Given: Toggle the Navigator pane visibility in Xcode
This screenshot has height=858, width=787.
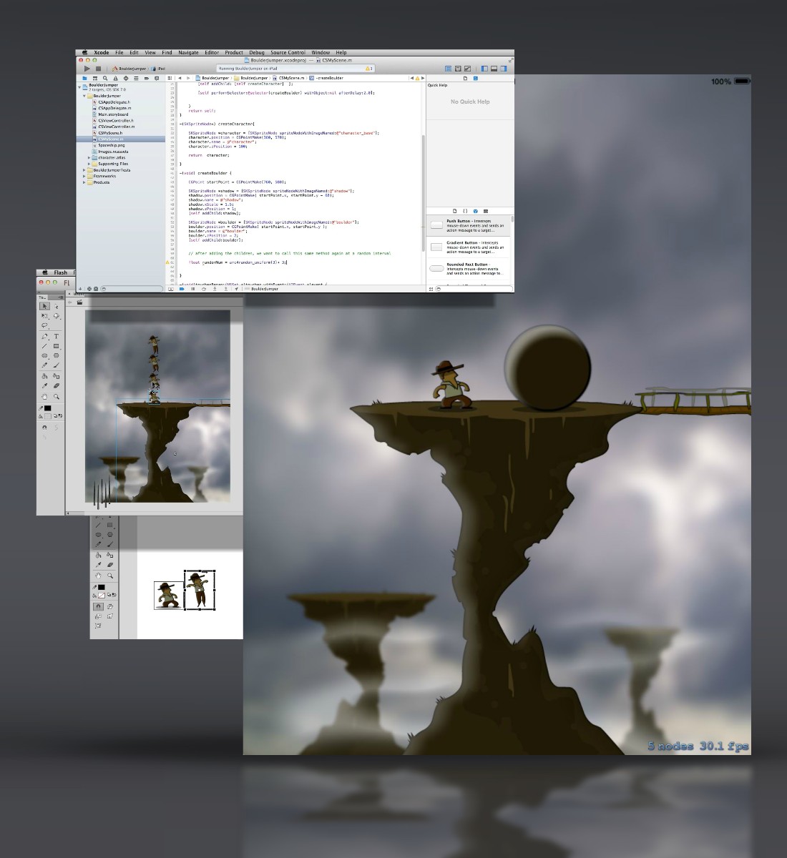Looking at the screenshot, I should (484, 69).
